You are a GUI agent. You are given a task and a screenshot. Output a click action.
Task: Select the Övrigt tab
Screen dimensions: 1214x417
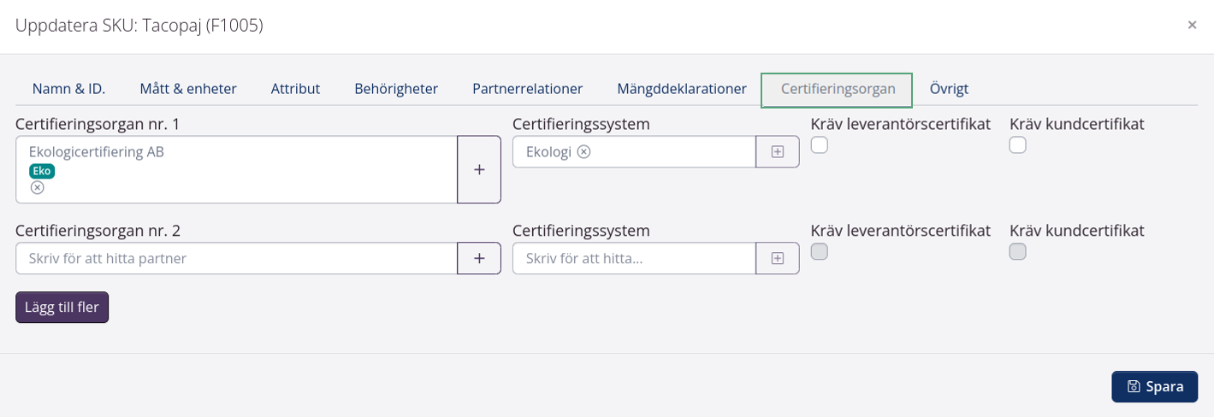(949, 89)
